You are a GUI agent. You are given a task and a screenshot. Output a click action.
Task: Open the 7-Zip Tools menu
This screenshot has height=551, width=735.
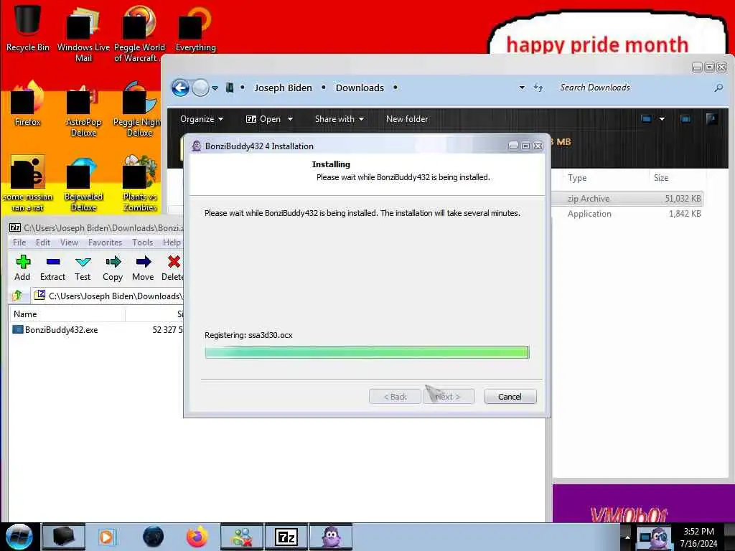pyautogui.click(x=143, y=242)
